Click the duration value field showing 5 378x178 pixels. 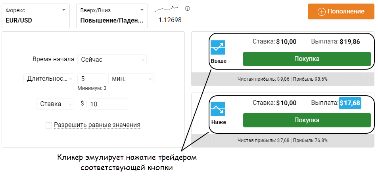91,79
